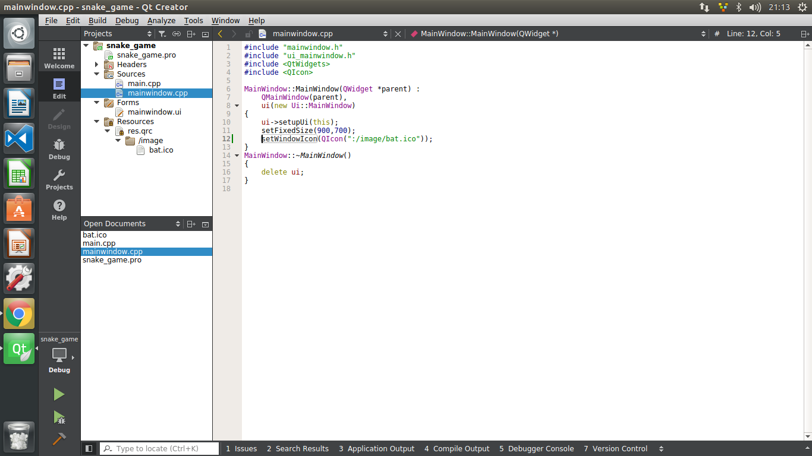Build project using the hammer icon
This screenshot has height=456, width=812.
(x=59, y=439)
